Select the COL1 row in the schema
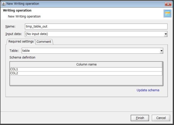The height and width of the screenshot is (125, 174). (86, 69)
